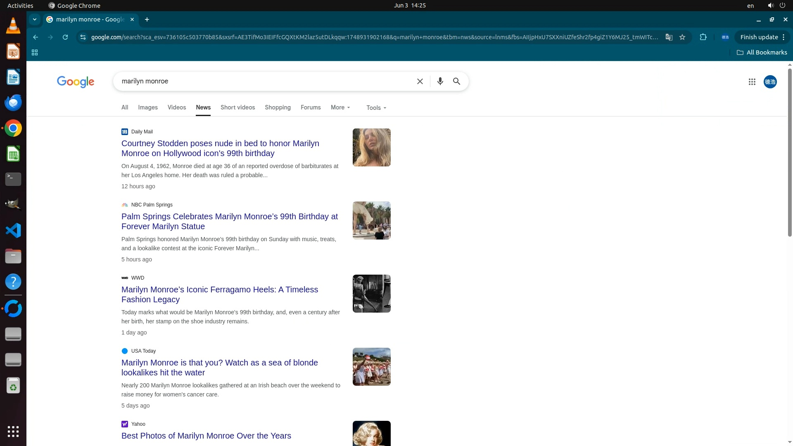
Task: Open the Google apps grid icon
Action: point(752,82)
